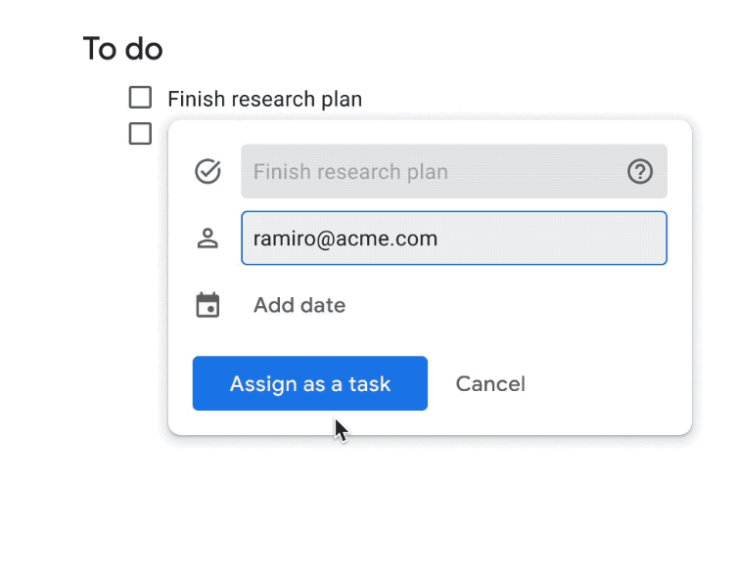Click the To do heading text
The width and height of the screenshot is (736, 568).
click(x=123, y=49)
